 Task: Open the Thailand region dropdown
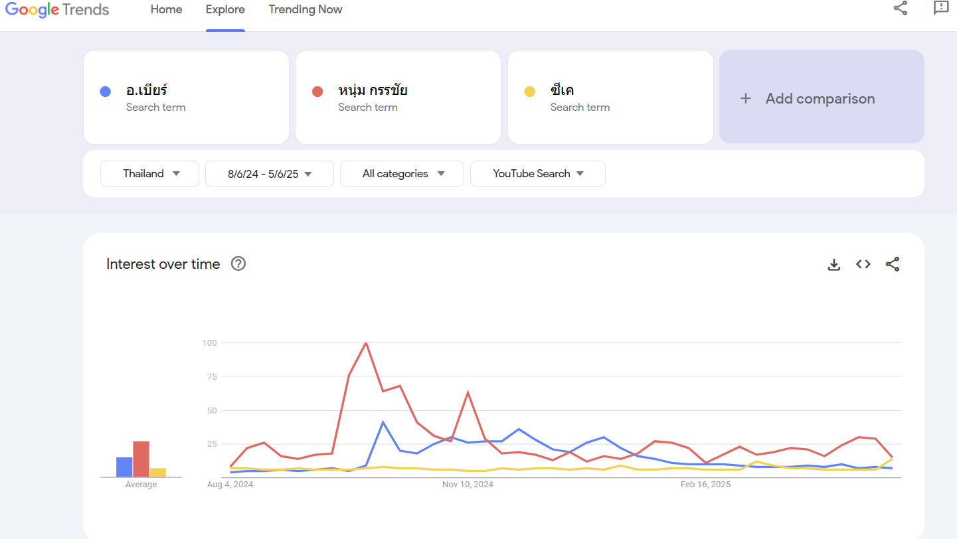point(149,174)
